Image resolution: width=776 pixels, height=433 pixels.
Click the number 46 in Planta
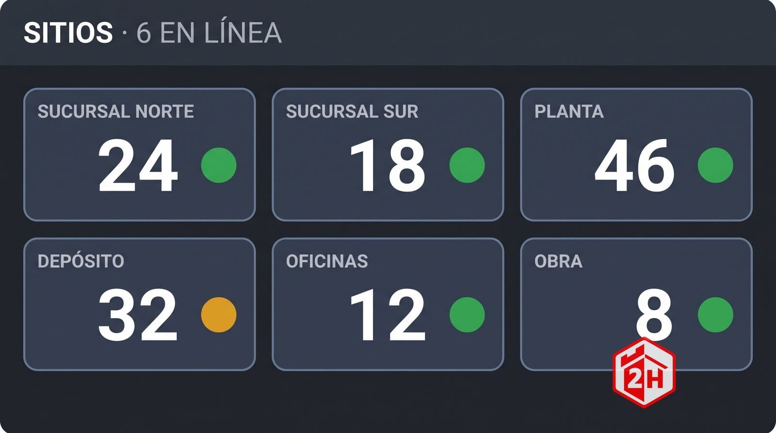pos(635,165)
